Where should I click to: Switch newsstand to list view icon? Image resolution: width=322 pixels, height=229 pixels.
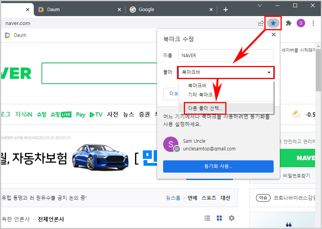click(x=207, y=218)
